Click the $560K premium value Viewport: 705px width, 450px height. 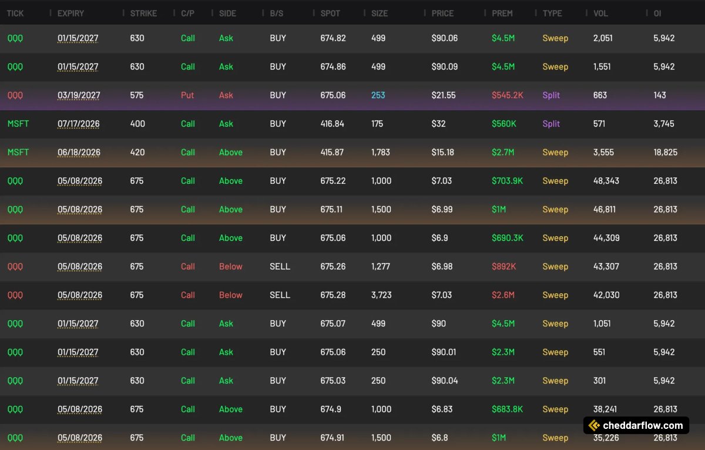pos(504,124)
